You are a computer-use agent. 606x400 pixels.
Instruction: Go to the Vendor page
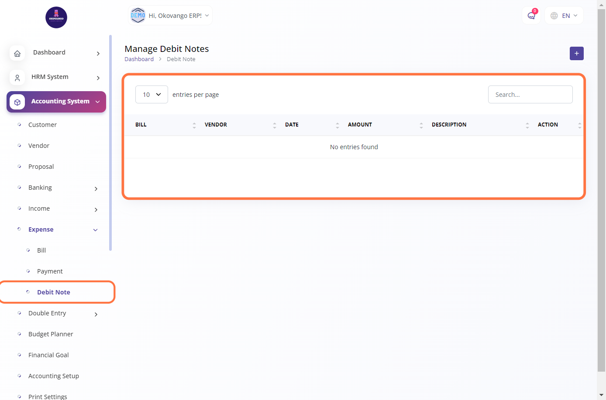[39, 146]
